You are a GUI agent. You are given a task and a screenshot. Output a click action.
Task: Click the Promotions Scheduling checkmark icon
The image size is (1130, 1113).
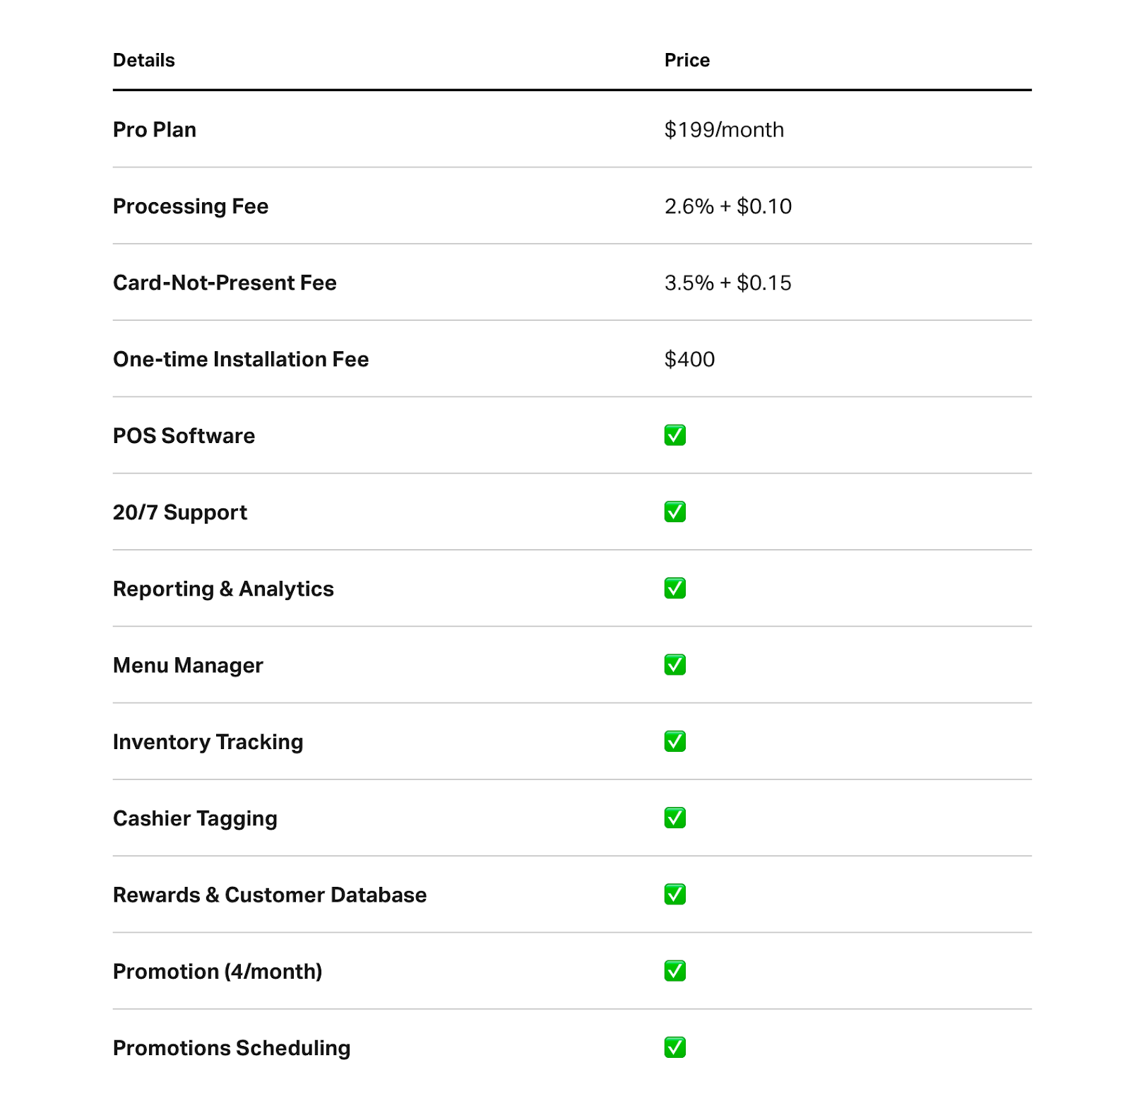(674, 1047)
